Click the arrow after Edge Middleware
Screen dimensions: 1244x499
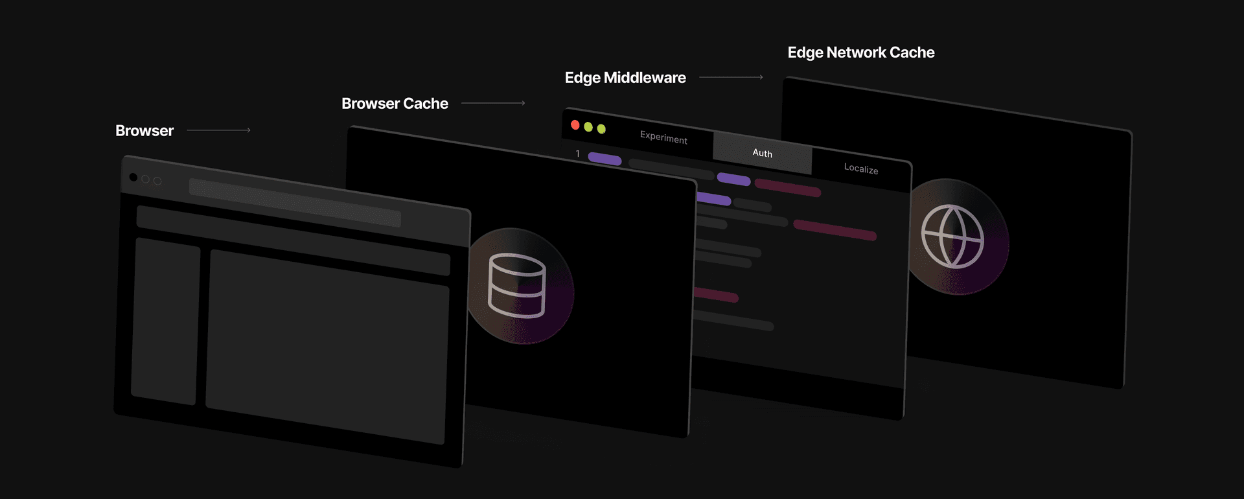tap(731, 77)
